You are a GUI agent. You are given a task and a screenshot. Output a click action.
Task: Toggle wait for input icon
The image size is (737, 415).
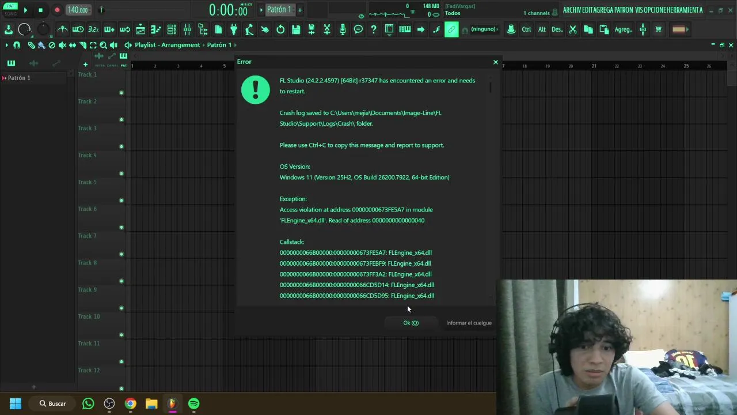pos(78,29)
